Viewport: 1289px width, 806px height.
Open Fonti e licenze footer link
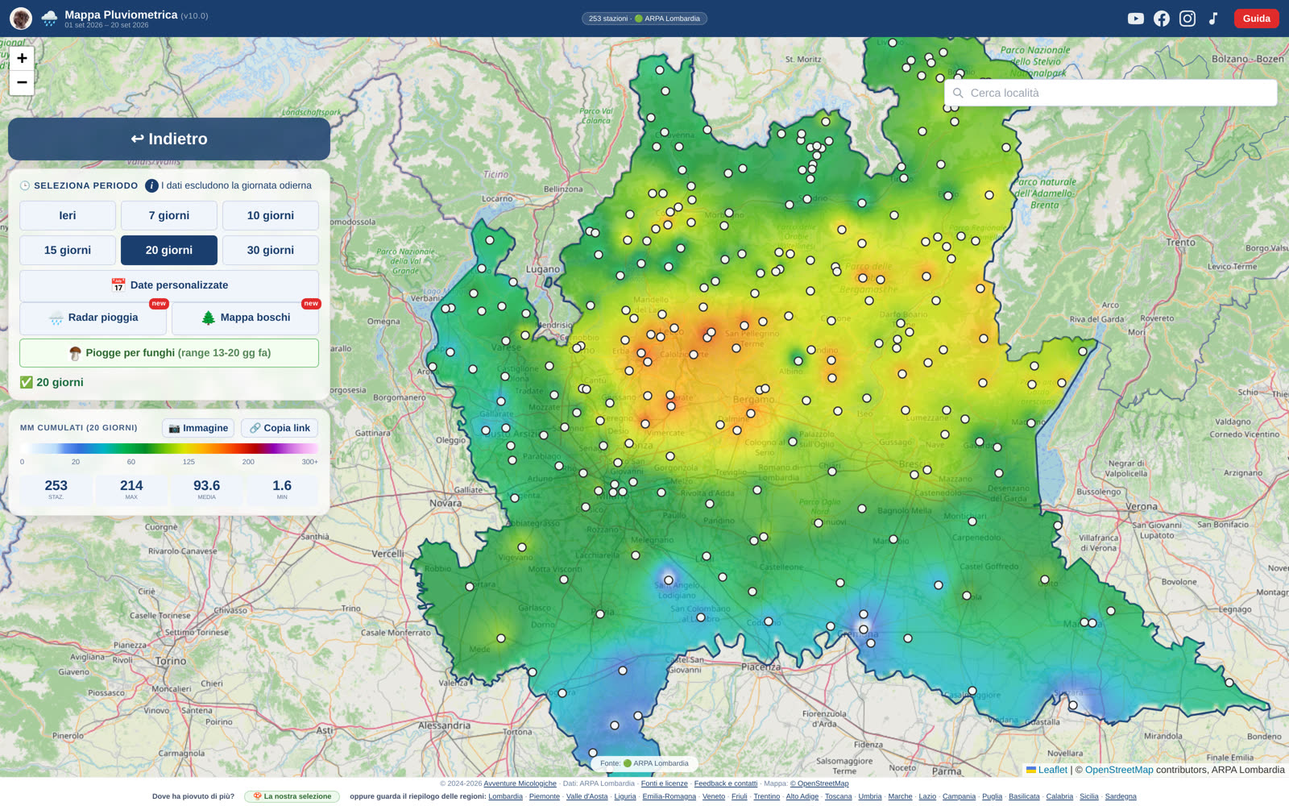pyautogui.click(x=665, y=783)
